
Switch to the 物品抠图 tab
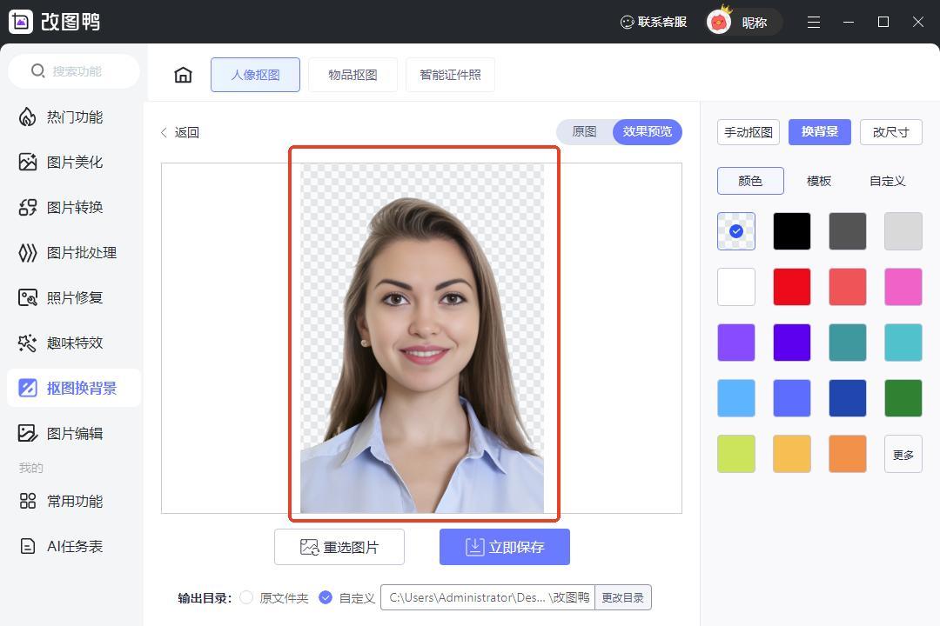click(x=352, y=75)
